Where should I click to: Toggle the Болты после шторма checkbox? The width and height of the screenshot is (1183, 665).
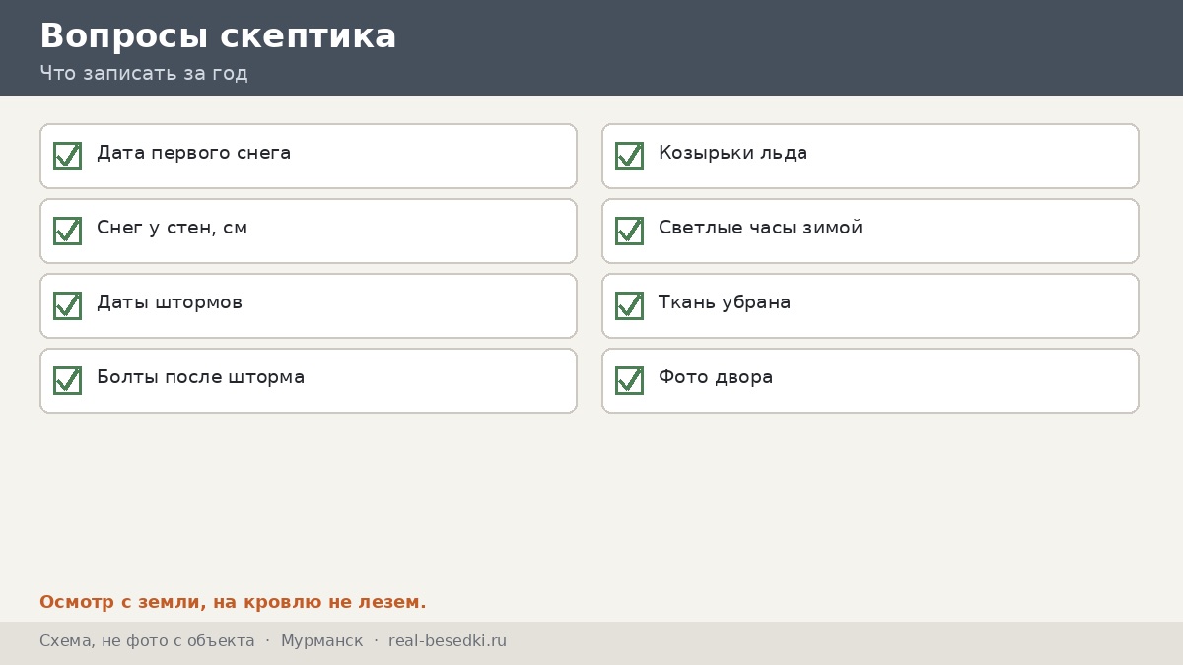pos(67,380)
